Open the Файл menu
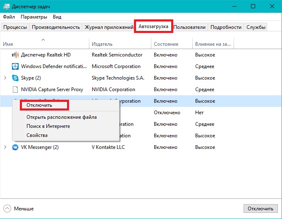Viewport: 282px width, 219px height. pos(9,17)
